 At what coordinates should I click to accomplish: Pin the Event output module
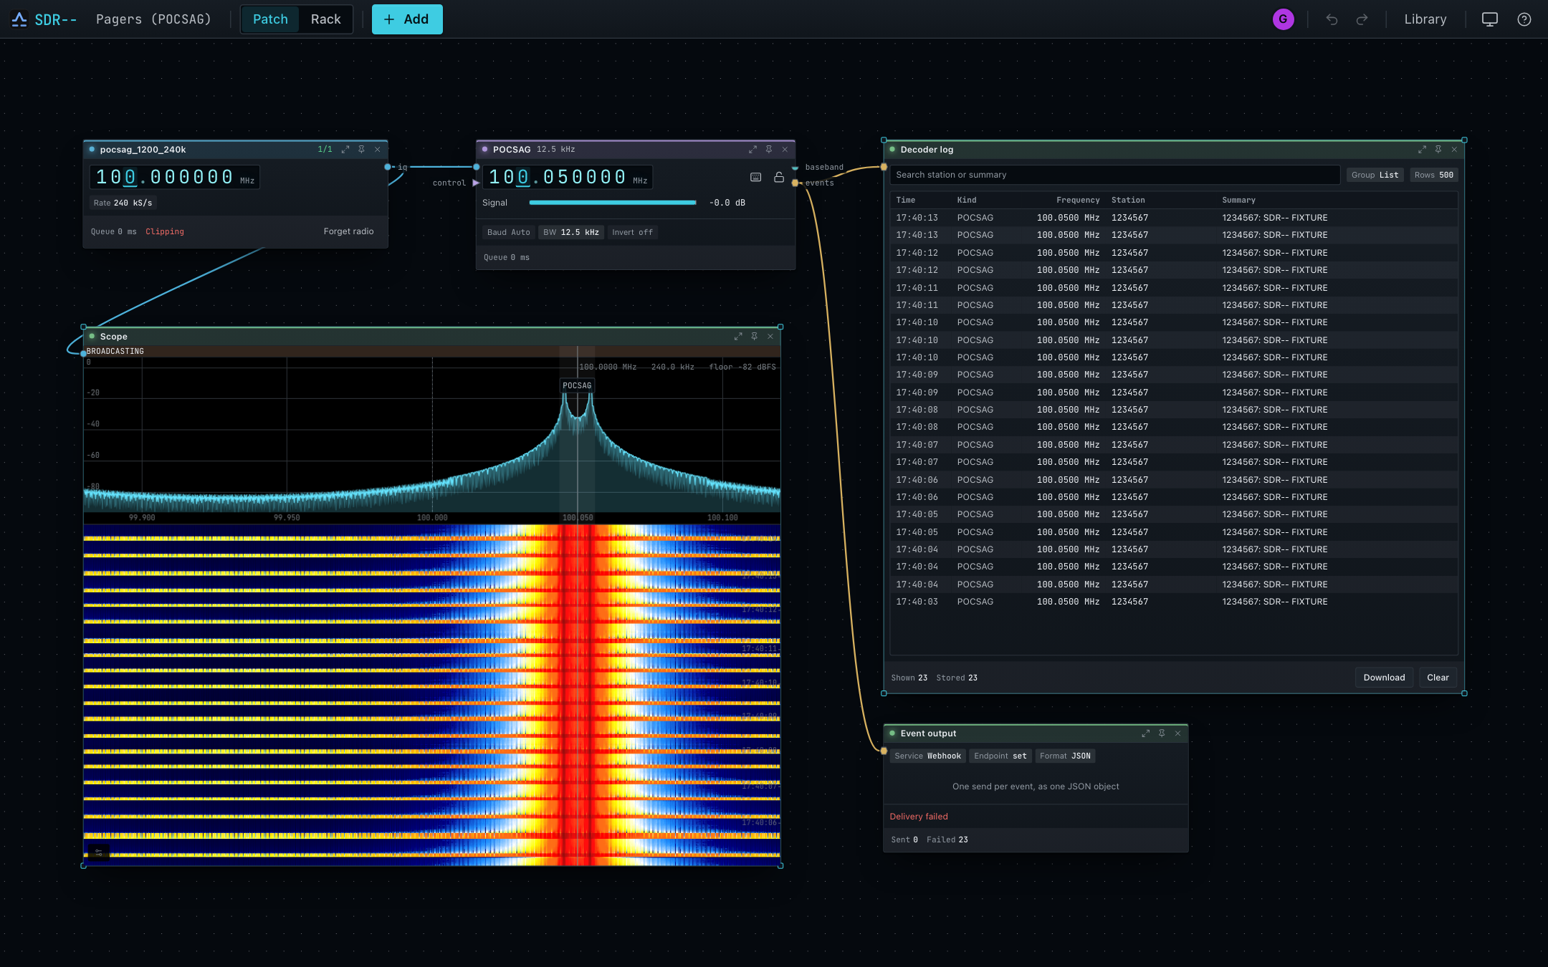tap(1162, 733)
